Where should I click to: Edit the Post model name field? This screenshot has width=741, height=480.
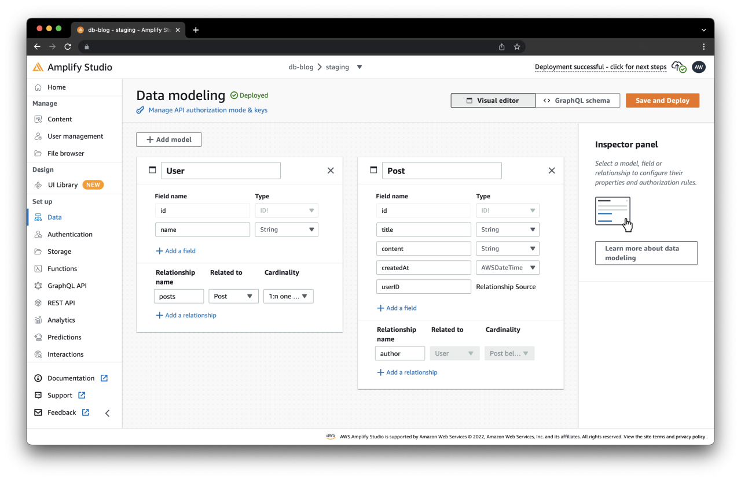(x=442, y=171)
